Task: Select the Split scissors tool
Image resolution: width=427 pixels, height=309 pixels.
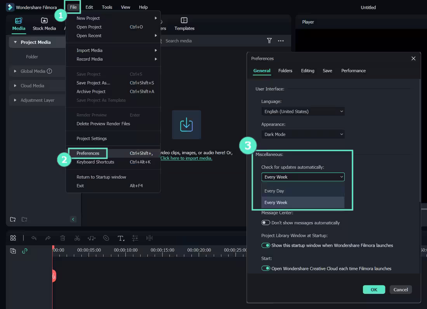Action: tap(77, 238)
